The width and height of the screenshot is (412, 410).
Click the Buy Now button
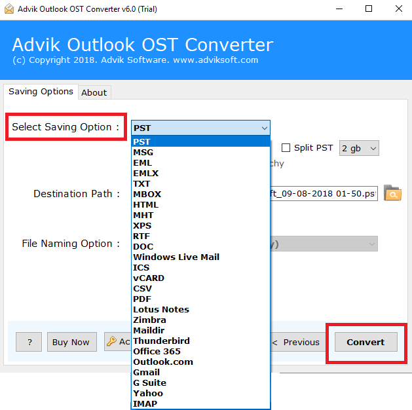(72, 342)
